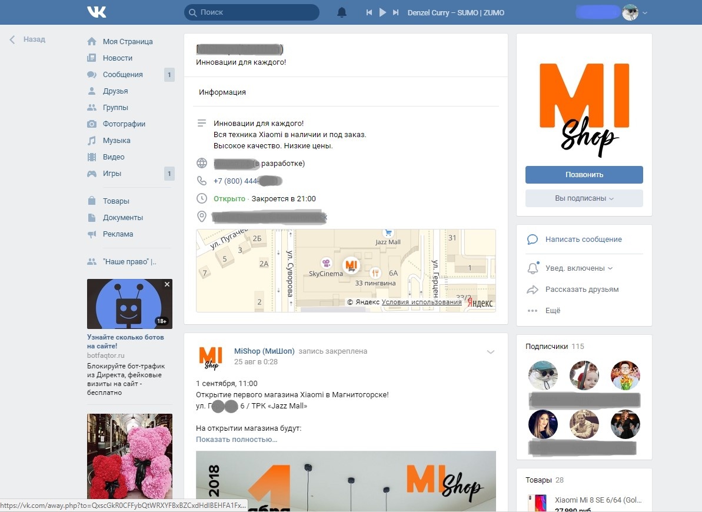The image size is (702, 512).
Task: Open ad link Узнайте сколько ботов на сайте
Action: [x=125, y=342]
